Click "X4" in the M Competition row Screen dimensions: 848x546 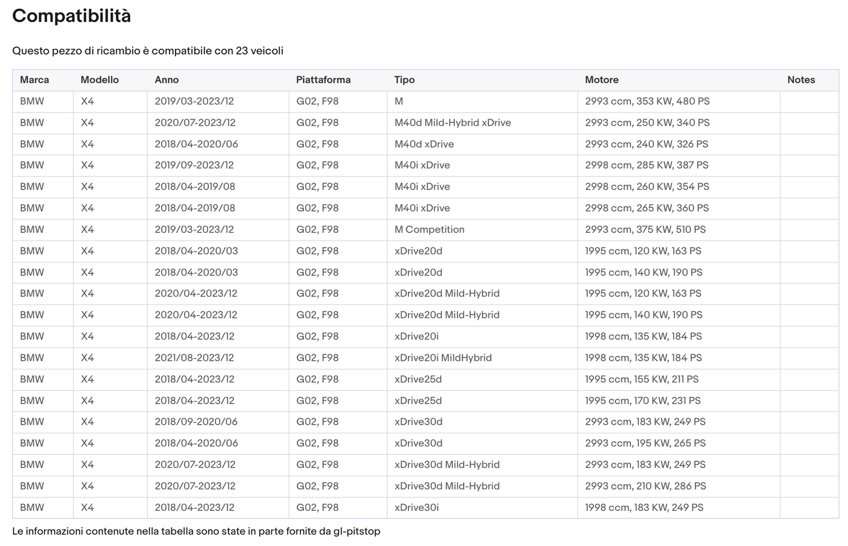point(87,230)
